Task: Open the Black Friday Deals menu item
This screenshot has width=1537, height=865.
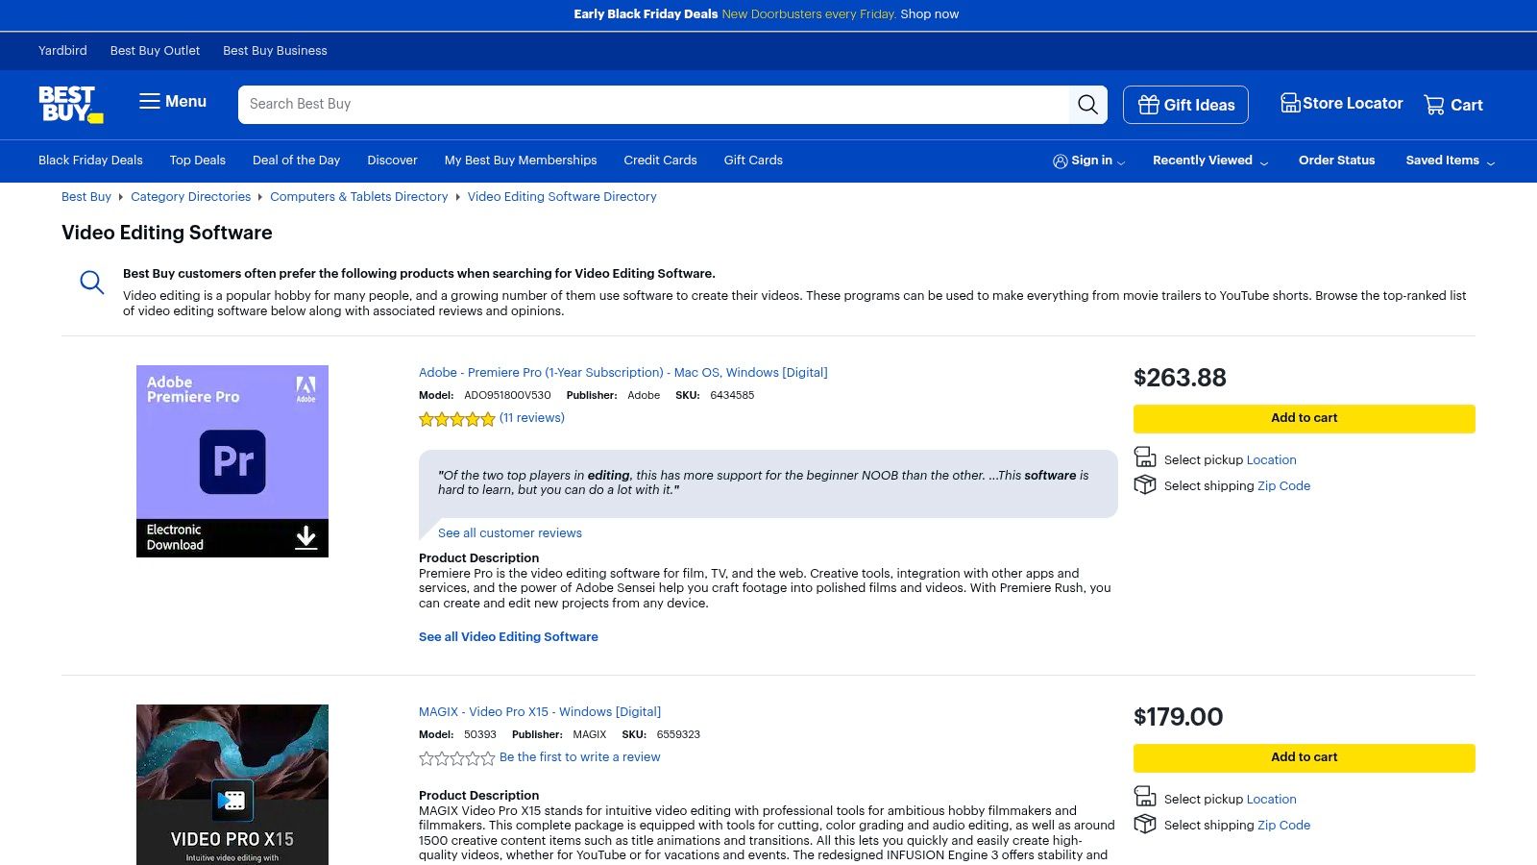Action: coord(90,161)
